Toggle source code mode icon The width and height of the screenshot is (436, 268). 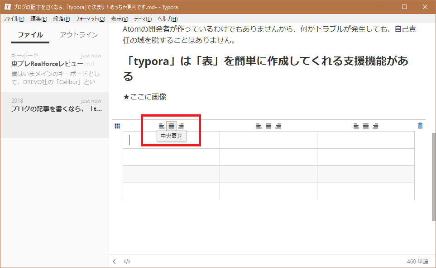(127, 261)
